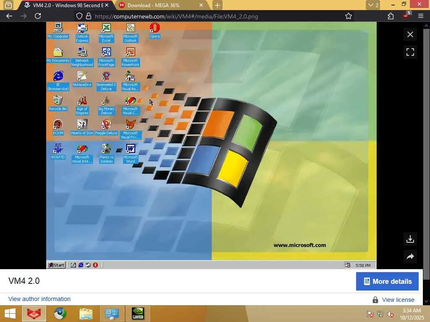The image size is (430, 322).
Task: Open the Control Panel taskbar icon
Action: point(112,314)
